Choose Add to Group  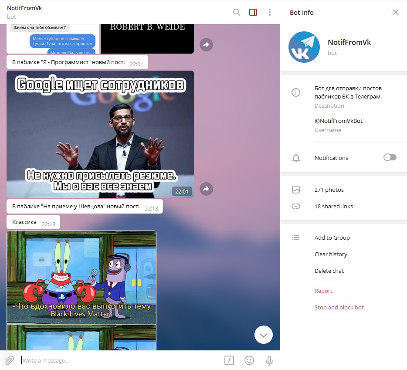tap(332, 238)
